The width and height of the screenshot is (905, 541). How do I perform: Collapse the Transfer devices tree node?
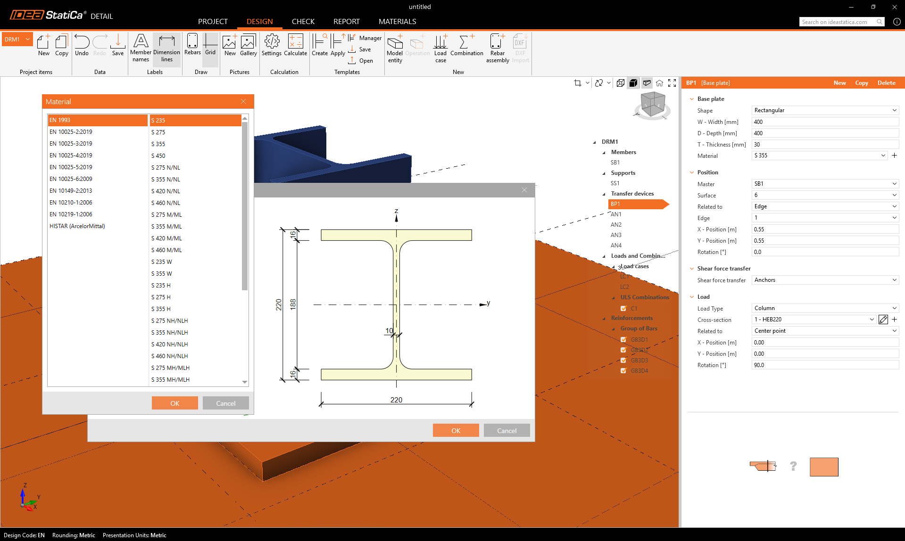[x=604, y=194]
